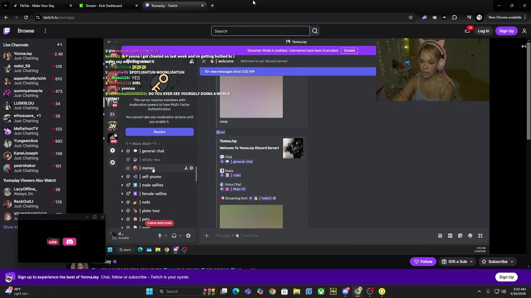Click the Discord message attach plus button
Viewport: 531px width, 298px height.
click(207, 236)
